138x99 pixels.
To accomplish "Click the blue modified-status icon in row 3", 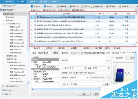I will pos(123,25).
